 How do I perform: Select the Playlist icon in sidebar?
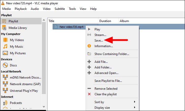[x=4, y=21]
